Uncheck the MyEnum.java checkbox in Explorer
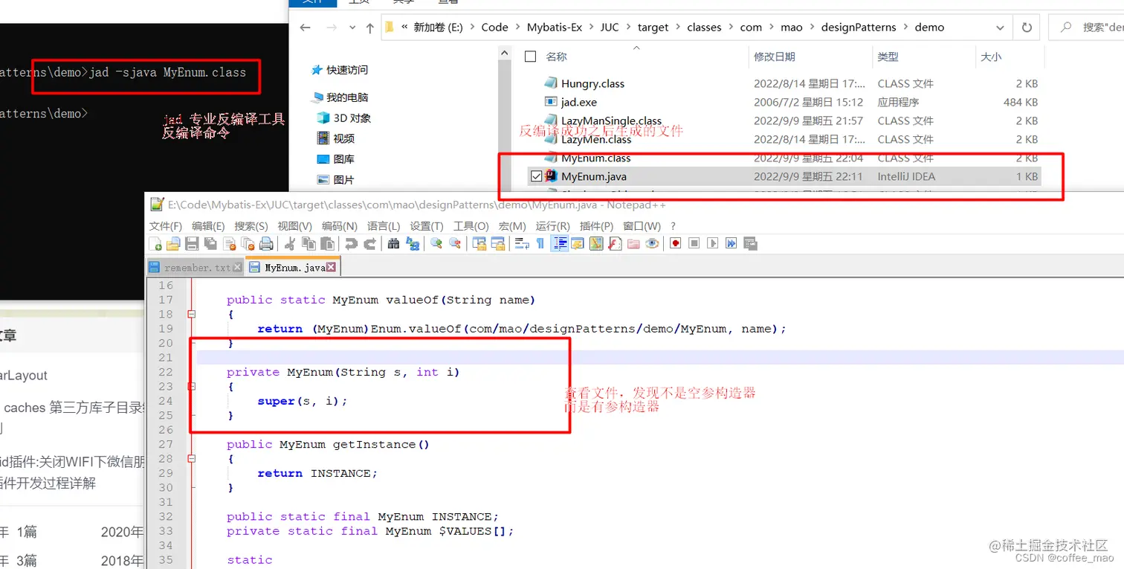 [x=536, y=176]
